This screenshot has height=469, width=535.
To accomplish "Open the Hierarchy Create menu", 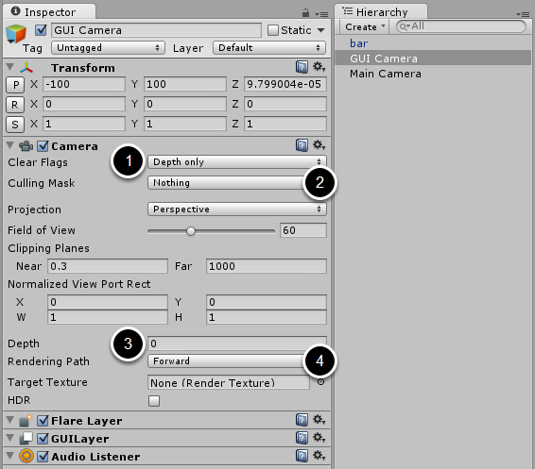I will click(x=365, y=26).
